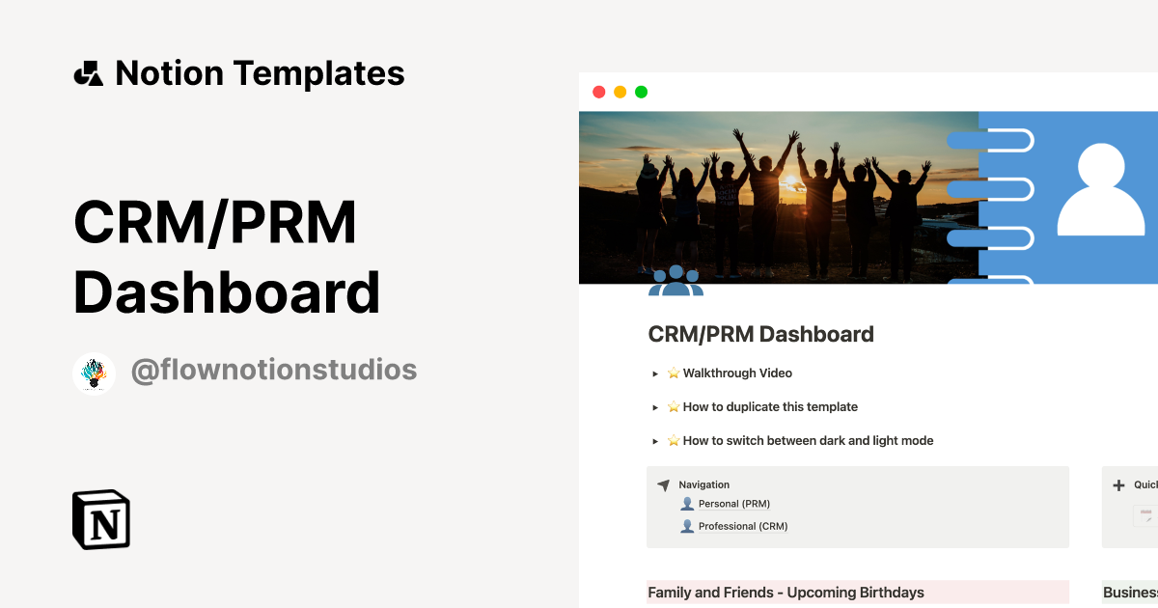Click the cursor icon in the Navigation callout

coord(663,484)
